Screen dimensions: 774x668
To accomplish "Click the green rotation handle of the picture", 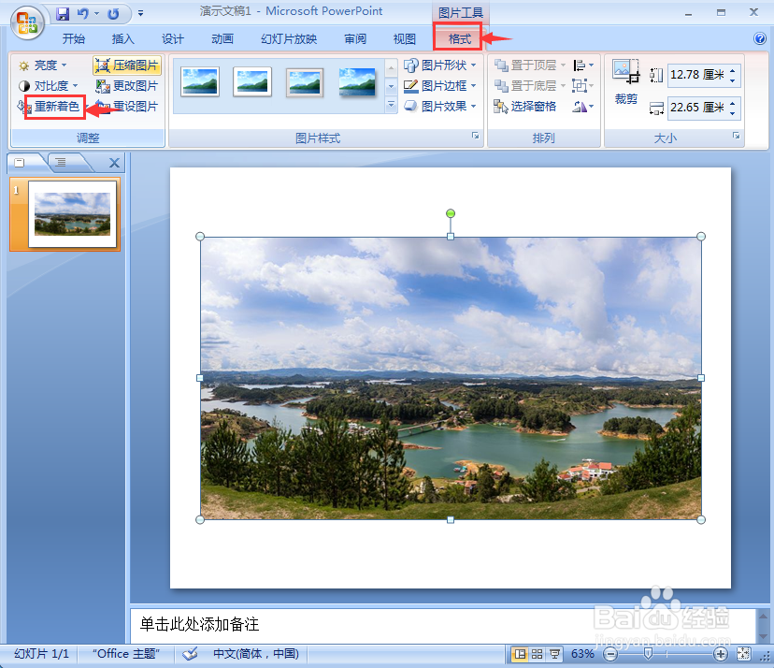I will coord(451,213).
